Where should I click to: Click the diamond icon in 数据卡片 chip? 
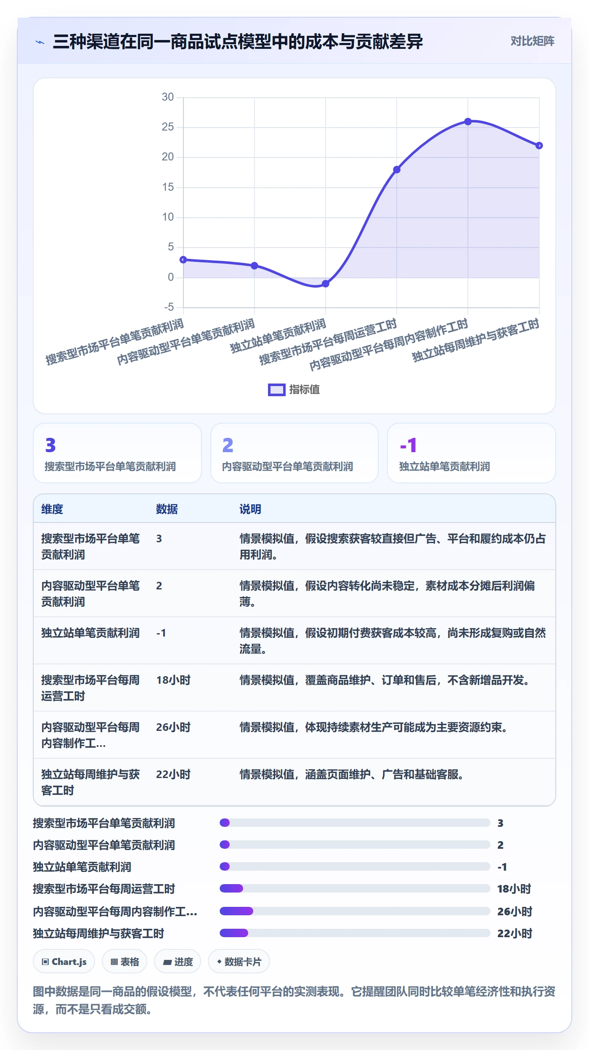(x=219, y=962)
